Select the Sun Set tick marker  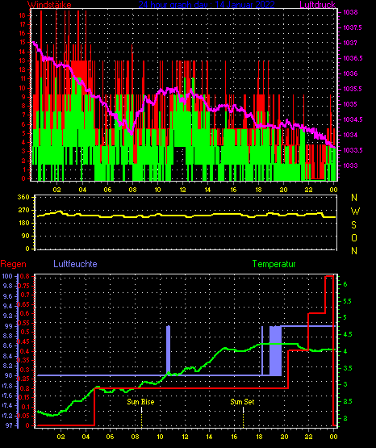243,417
